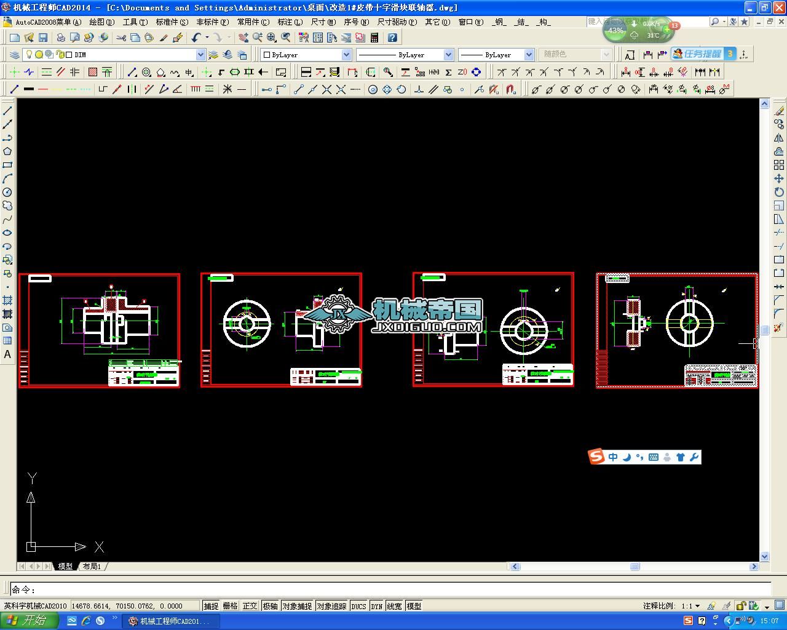This screenshot has height=630, width=787.
Task: Click the Move tool in right toolbar
Action: click(x=779, y=178)
